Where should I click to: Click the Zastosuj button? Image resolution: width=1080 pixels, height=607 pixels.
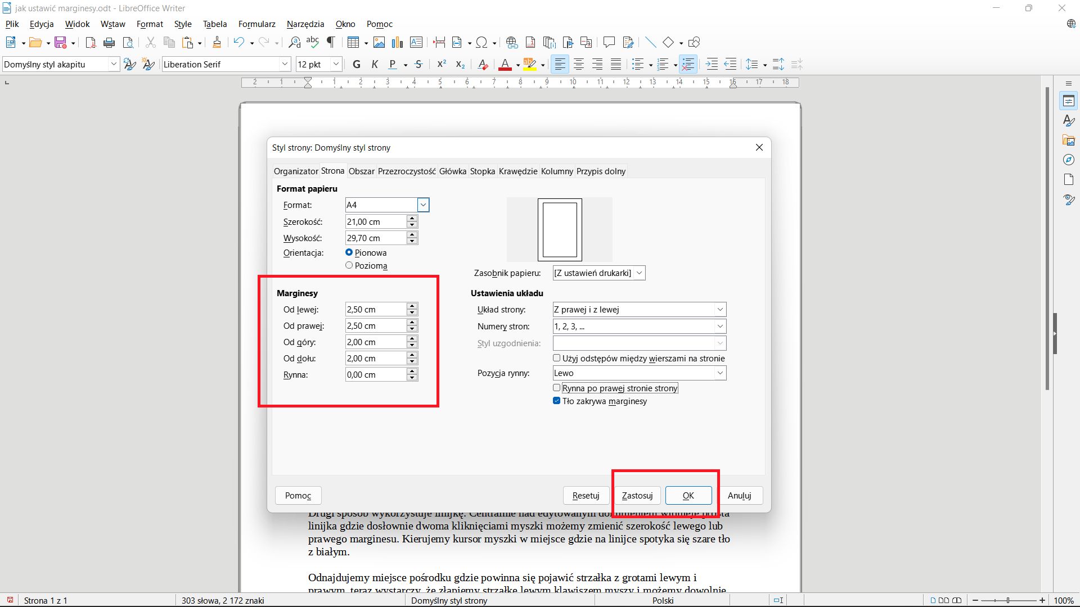tap(637, 496)
